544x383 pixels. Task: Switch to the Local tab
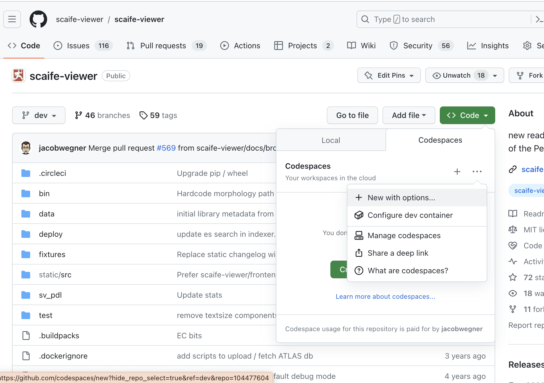pyautogui.click(x=331, y=140)
